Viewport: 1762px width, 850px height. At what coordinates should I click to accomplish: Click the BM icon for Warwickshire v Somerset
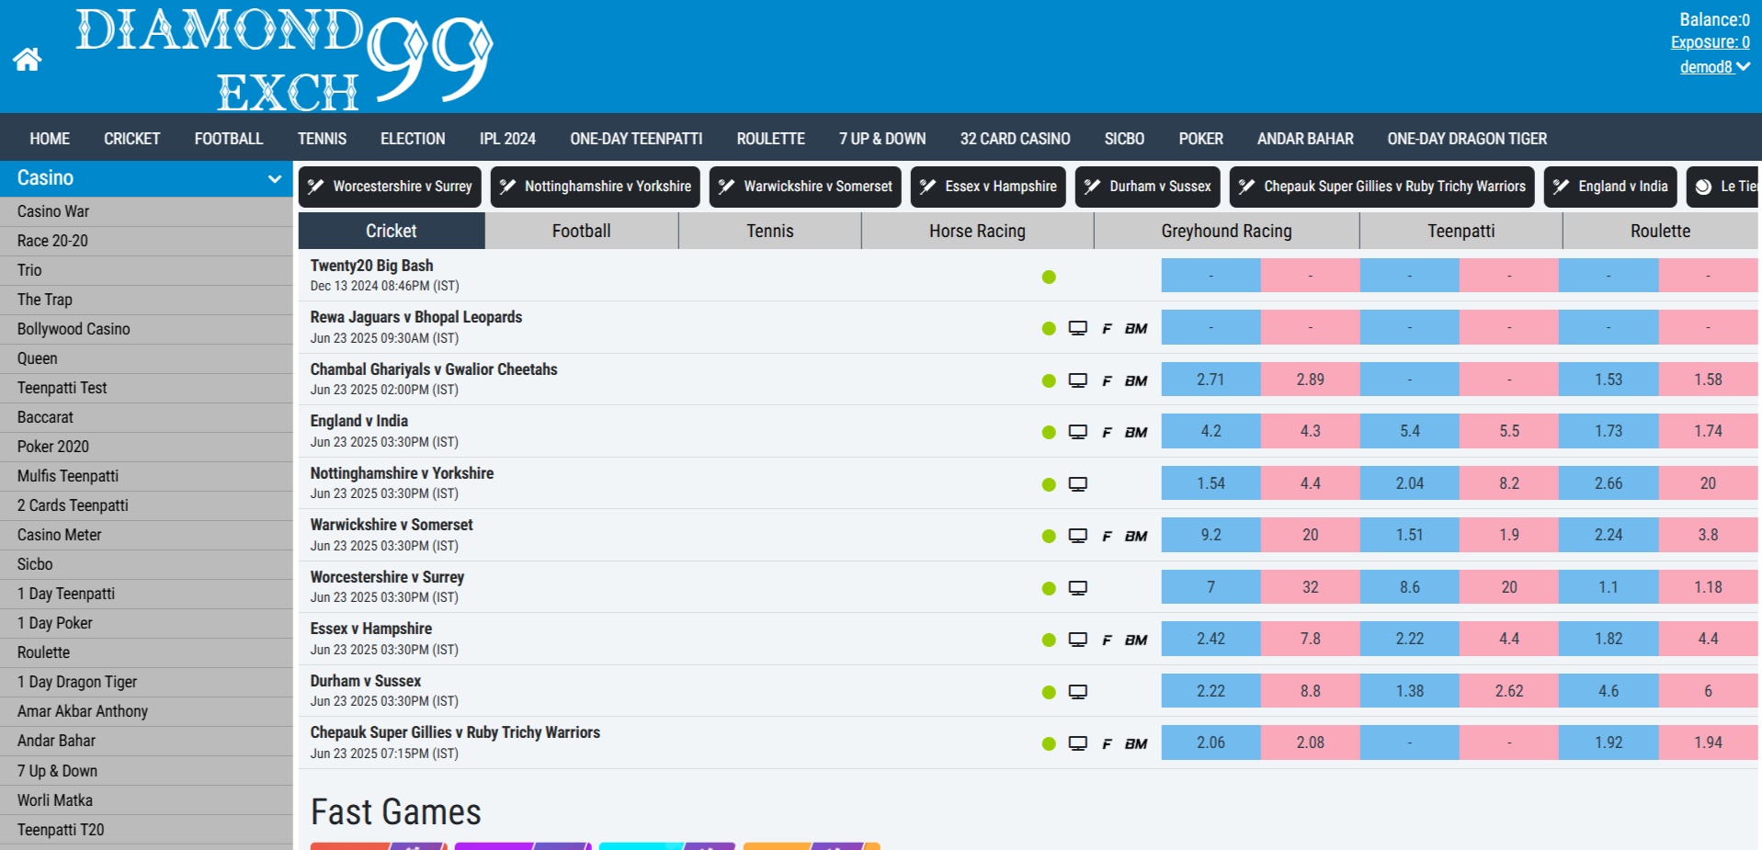point(1136,536)
